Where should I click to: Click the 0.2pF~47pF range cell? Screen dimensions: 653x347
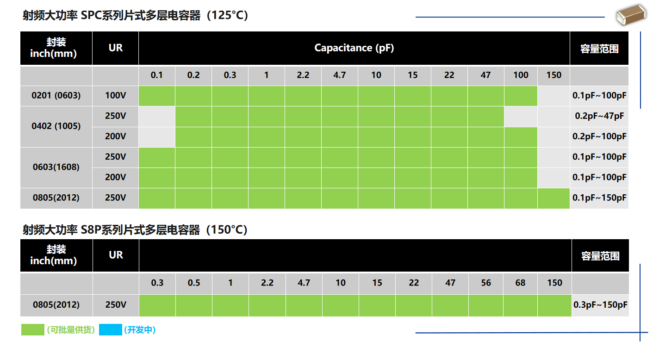[599, 116]
